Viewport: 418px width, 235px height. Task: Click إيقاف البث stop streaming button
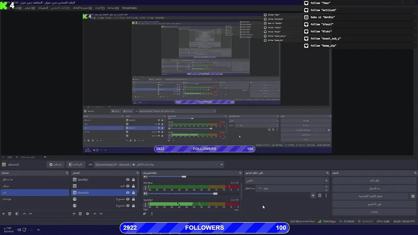374,180
